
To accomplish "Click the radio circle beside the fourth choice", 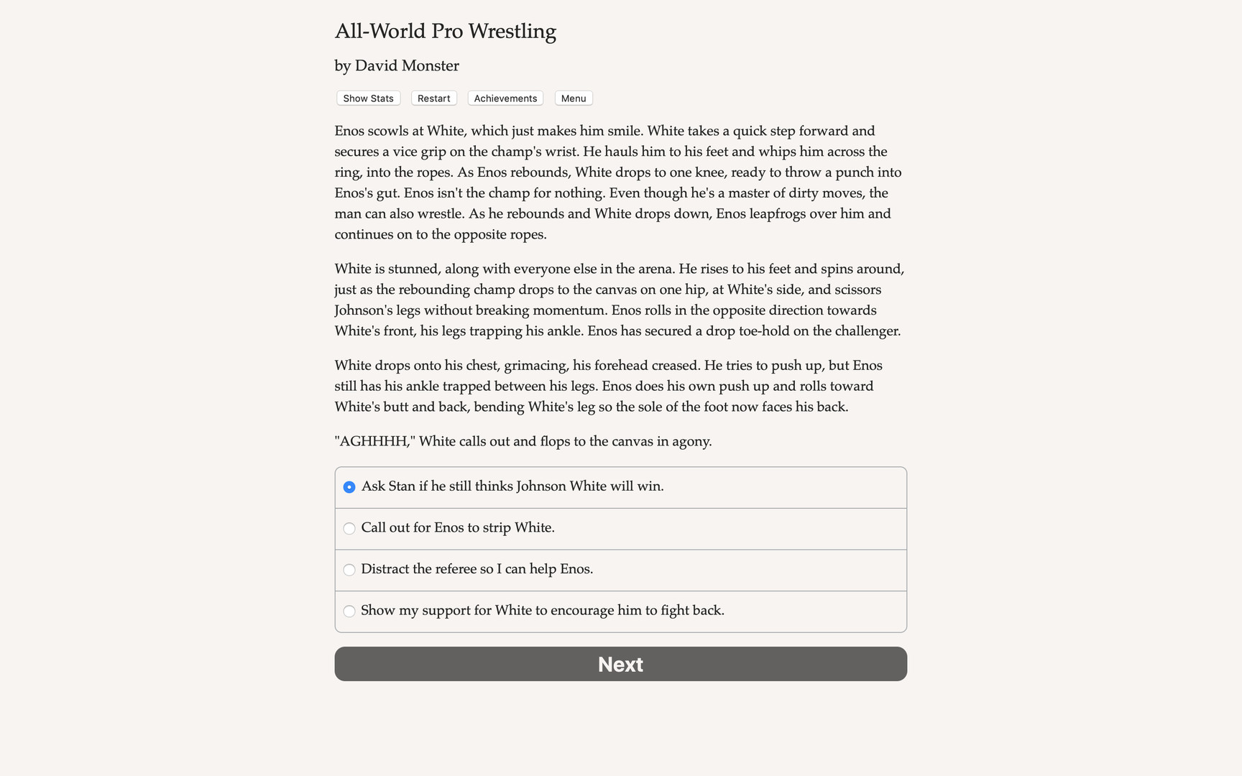I will pyautogui.click(x=349, y=611).
